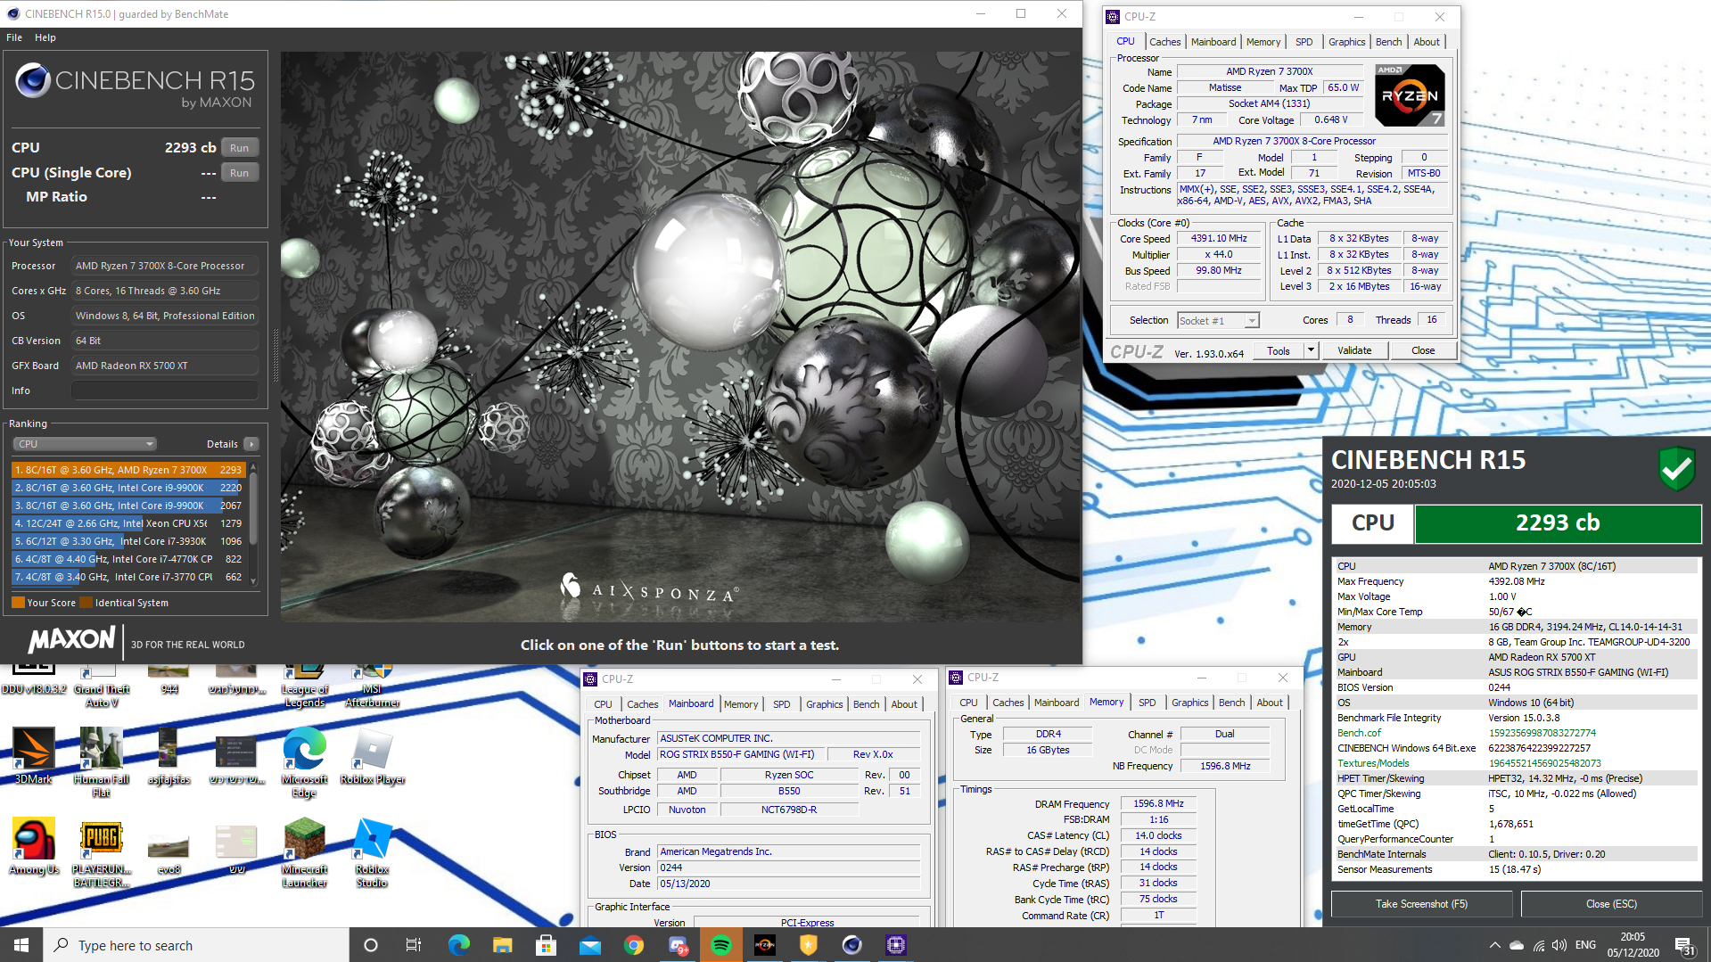Open the File menu in Cinebench
The width and height of the screenshot is (1711, 962).
[14, 37]
